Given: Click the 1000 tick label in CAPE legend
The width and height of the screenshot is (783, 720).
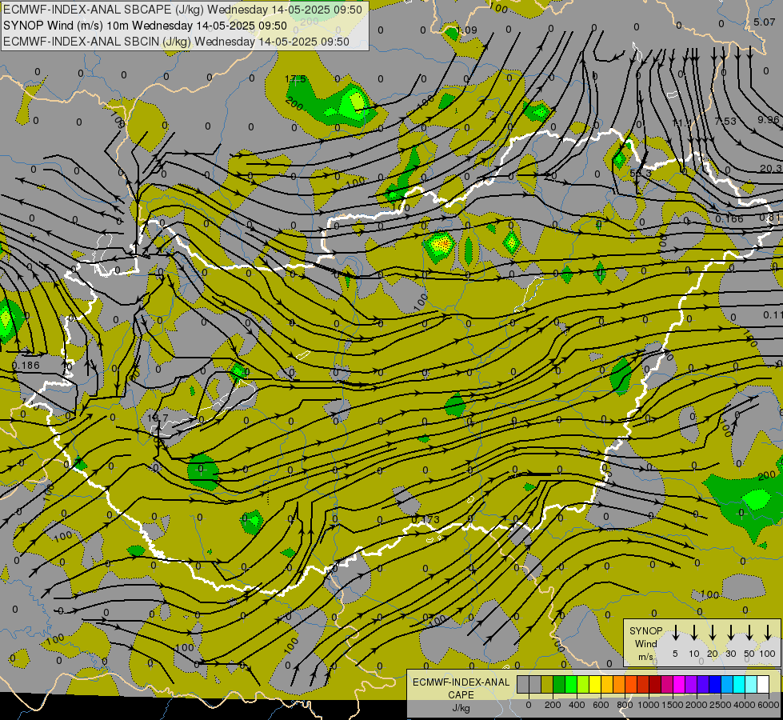Looking at the screenshot, I should [649, 705].
